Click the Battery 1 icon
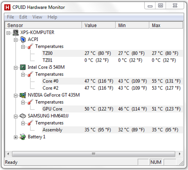This screenshot has width=188, height=170. click(x=23, y=137)
